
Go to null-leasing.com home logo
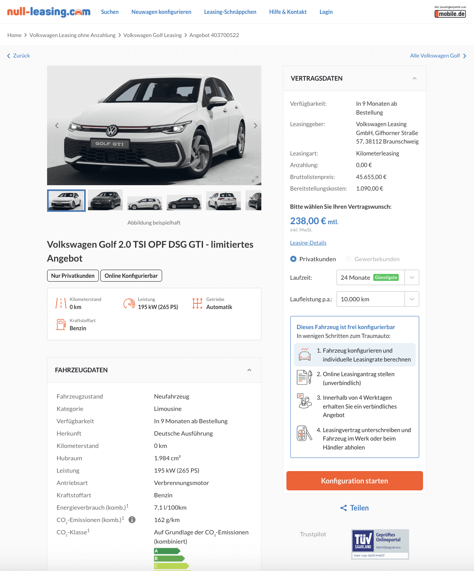(49, 12)
